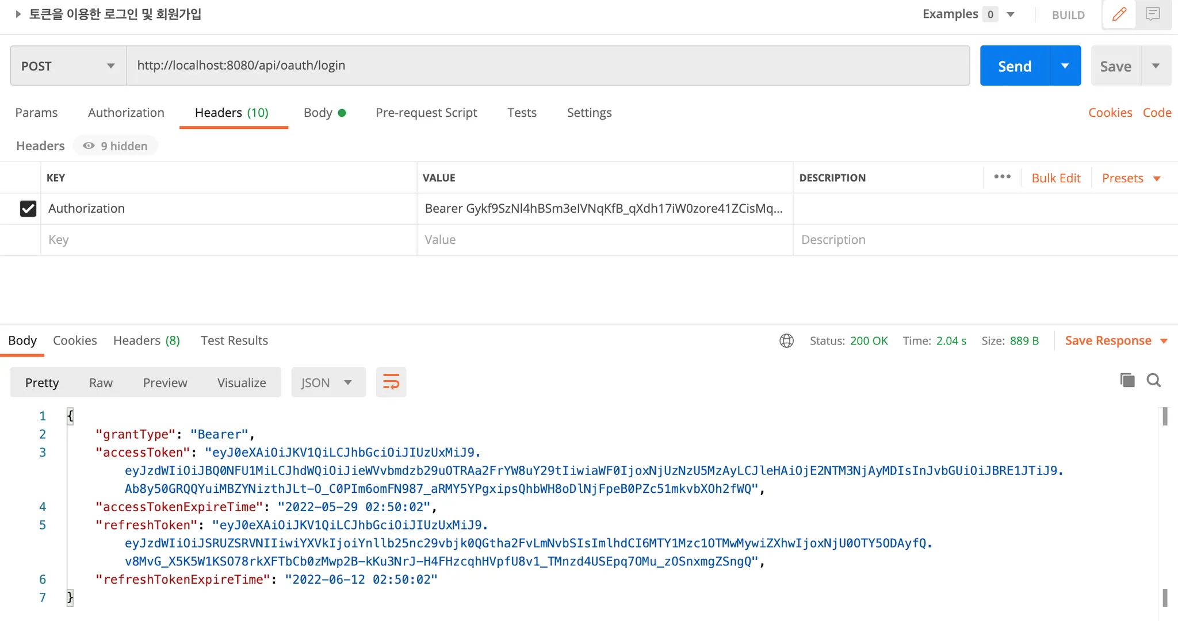Open the POST method dropdown

tap(68, 66)
